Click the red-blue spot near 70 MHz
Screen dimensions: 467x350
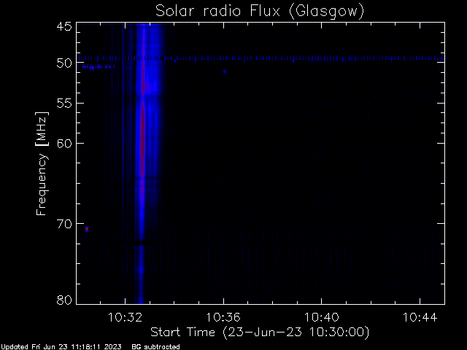pyautogui.click(x=87, y=229)
